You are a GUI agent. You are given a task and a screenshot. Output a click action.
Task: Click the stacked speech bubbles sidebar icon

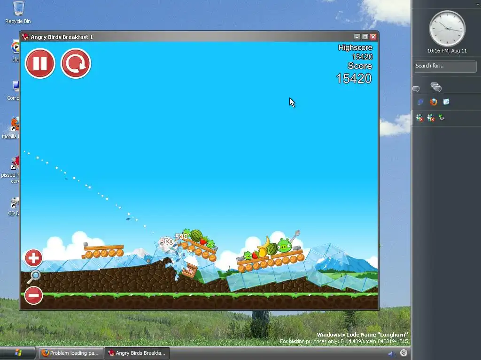click(436, 87)
